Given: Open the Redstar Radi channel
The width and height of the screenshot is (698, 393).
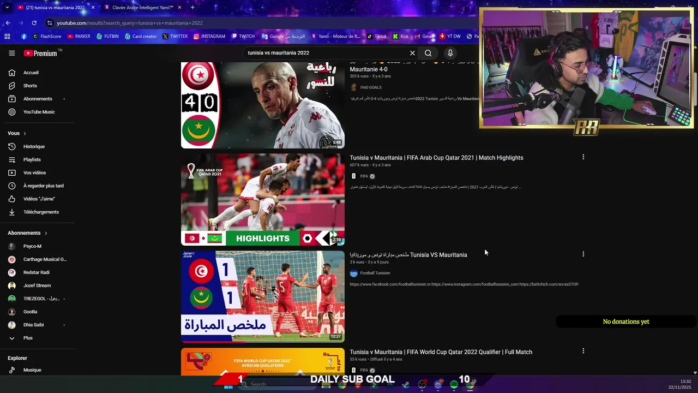Looking at the screenshot, I should (37, 272).
